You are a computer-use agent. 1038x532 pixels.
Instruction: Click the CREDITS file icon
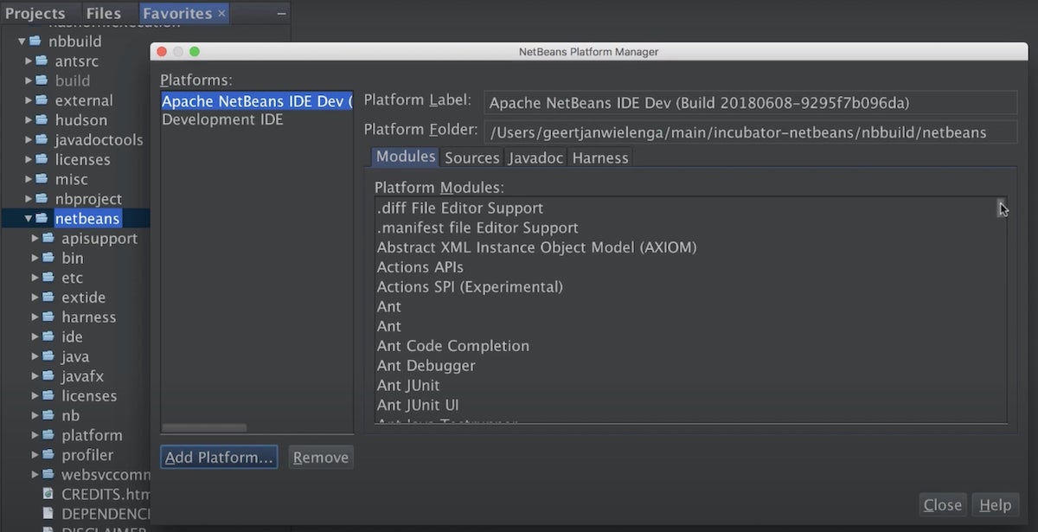tap(48, 495)
